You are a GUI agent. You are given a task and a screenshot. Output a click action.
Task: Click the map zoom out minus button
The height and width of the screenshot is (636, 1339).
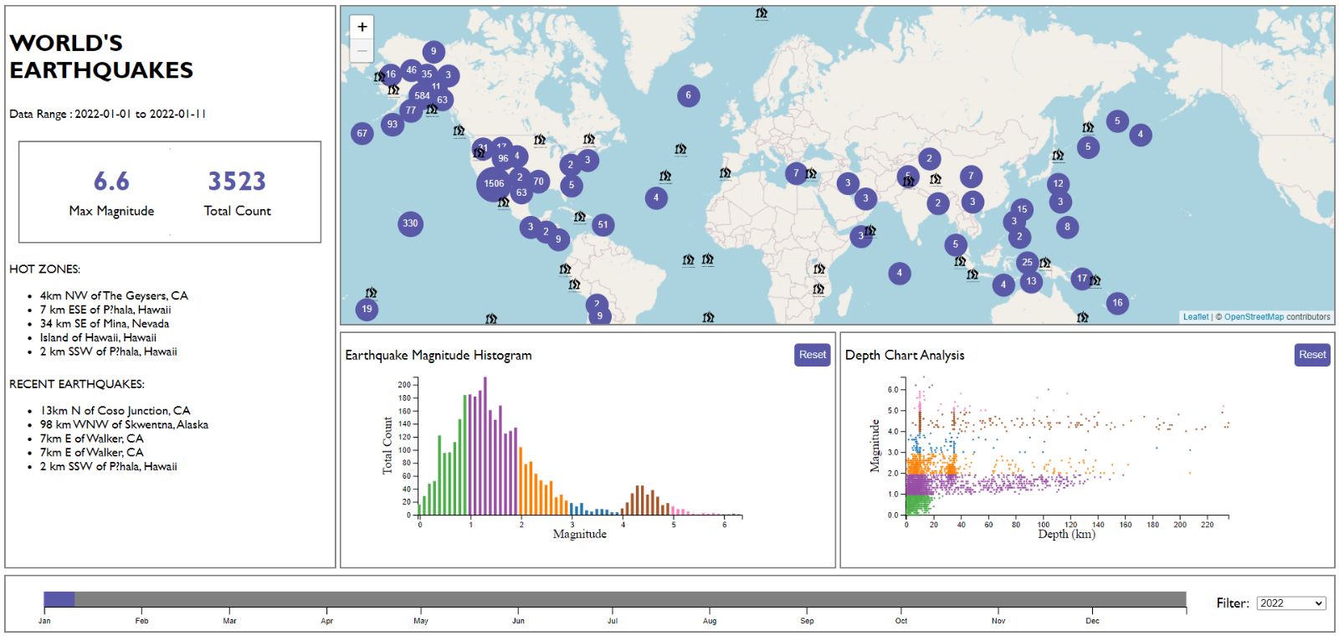click(362, 51)
